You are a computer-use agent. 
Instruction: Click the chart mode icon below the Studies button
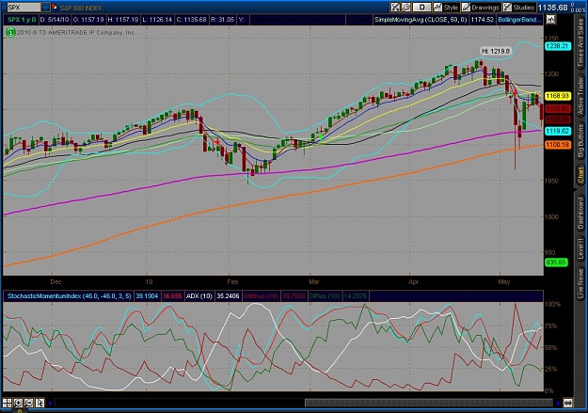pyautogui.click(x=551, y=20)
